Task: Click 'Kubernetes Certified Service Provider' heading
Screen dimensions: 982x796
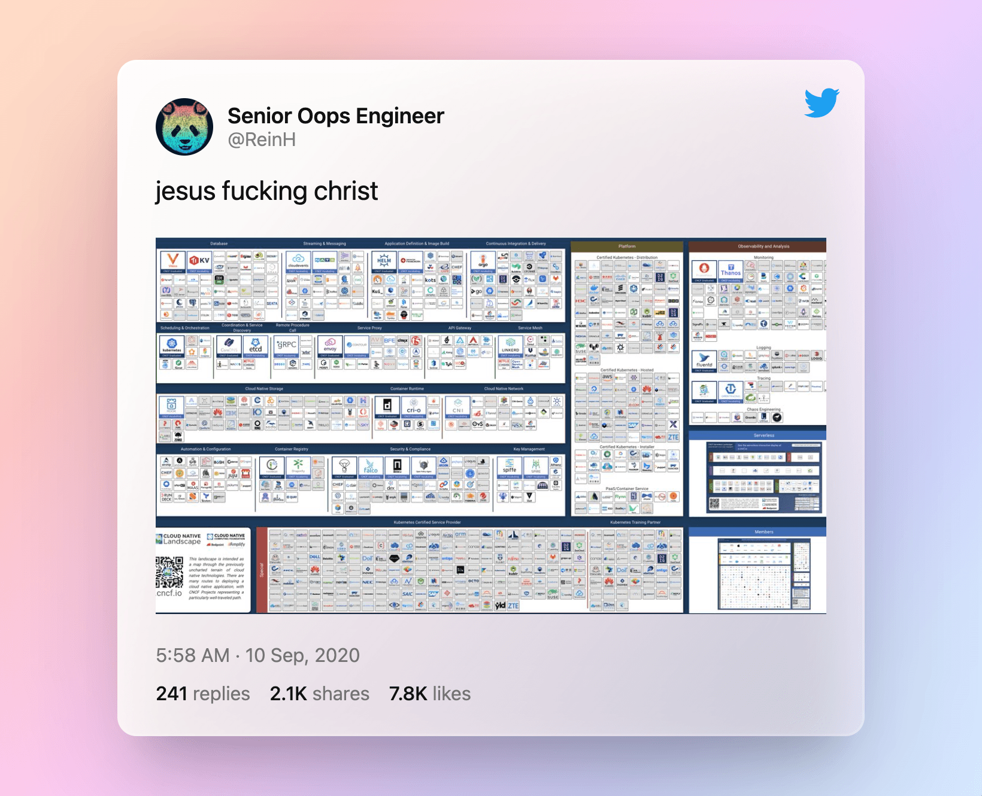Action: coord(428,522)
